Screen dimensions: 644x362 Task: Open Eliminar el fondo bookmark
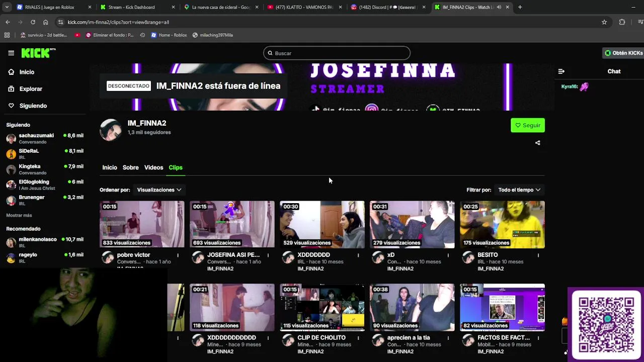(110, 35)
